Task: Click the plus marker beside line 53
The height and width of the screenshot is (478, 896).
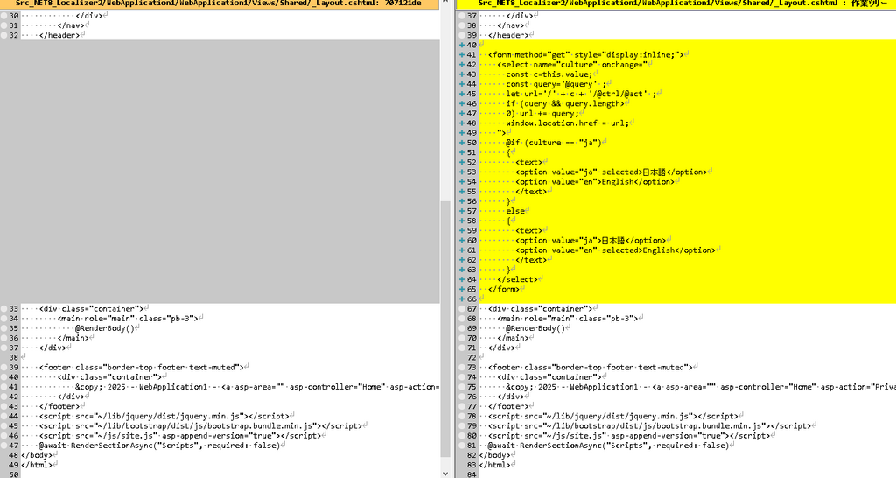Action: tap(461, 172)
